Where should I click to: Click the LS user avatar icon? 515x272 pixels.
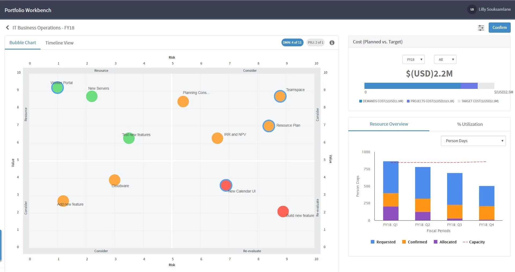(472, 9)
